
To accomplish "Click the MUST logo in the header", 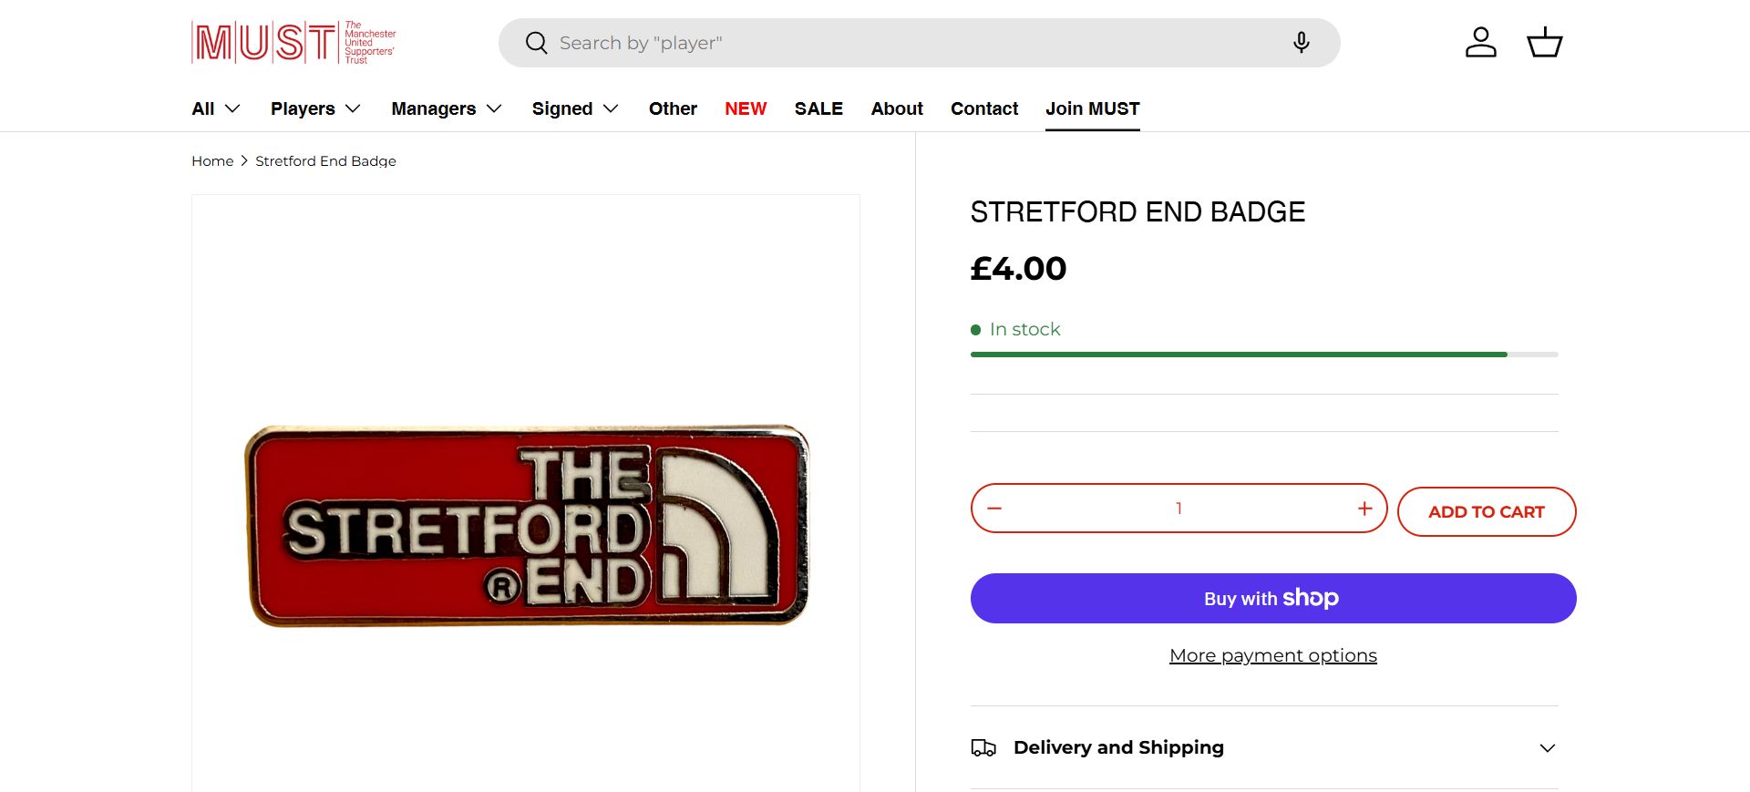I will pyautogui.click(x=293, y=43).
